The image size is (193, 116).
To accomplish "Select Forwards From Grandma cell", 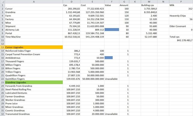I will (34, 86).
